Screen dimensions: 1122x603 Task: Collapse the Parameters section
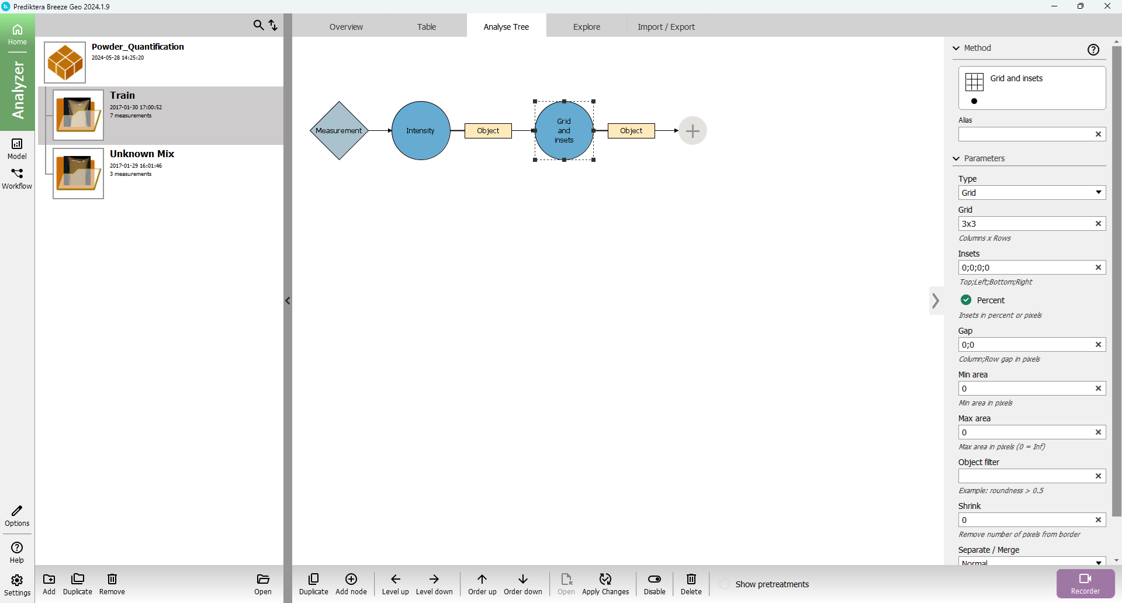(957, 158)
